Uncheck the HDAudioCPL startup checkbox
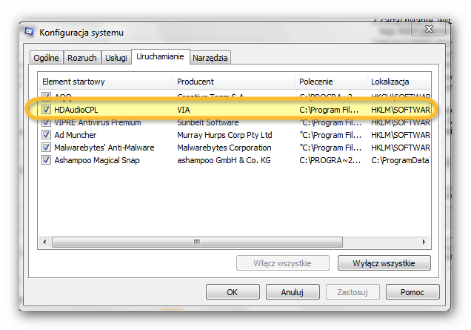 (x=46, y=110)
